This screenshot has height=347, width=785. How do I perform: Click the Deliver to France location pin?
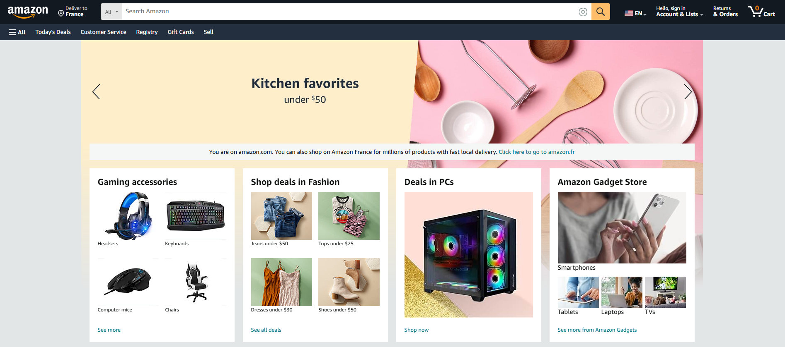61,14
